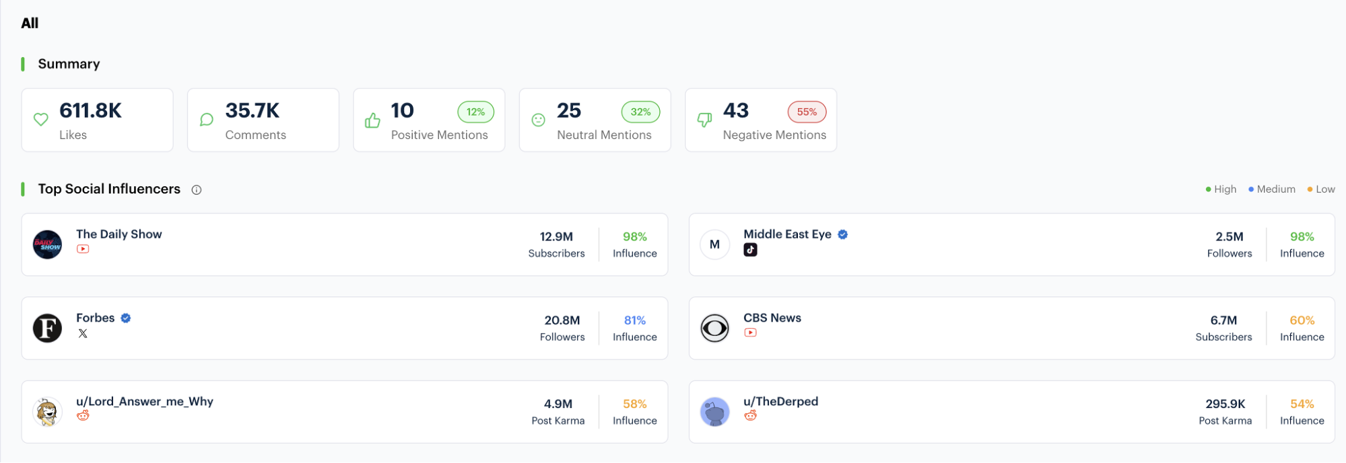This screenshot has height=463, width=1346.
Task: Select the u/TheDerped avatar thumbnail
Action: click(x=715, y=412)
